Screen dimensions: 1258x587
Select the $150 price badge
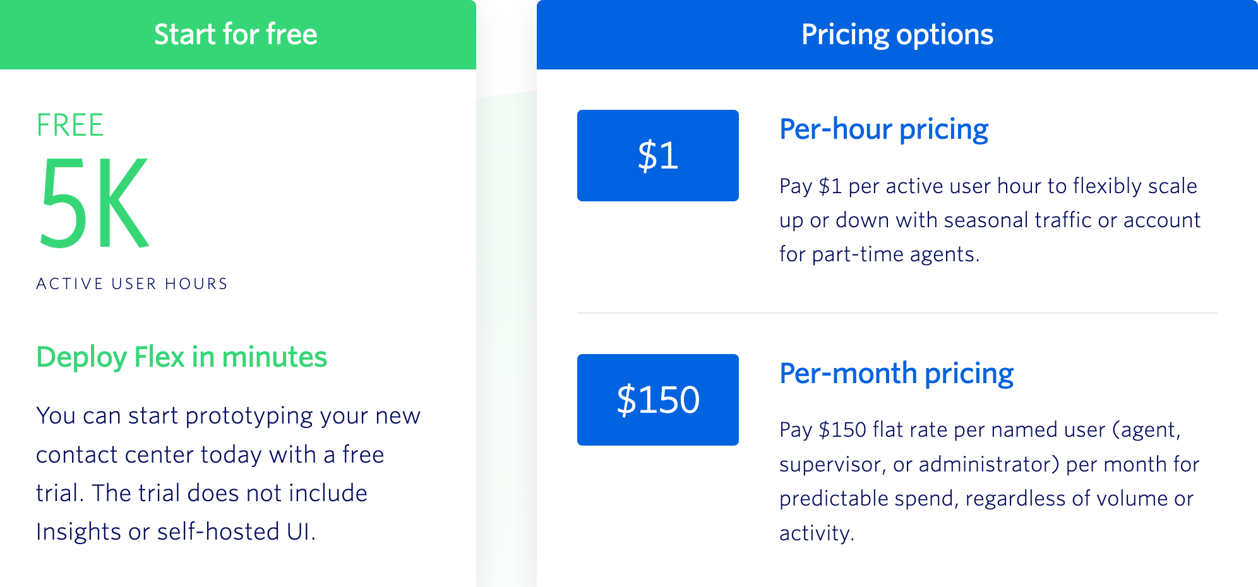click(658, 400)
